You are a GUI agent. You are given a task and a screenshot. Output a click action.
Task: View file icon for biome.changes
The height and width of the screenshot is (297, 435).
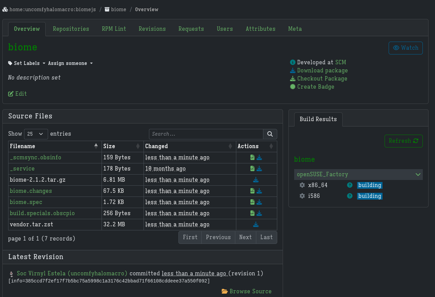click(x=252, y=191)
